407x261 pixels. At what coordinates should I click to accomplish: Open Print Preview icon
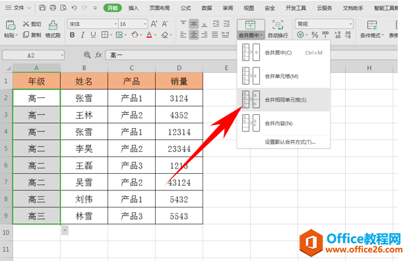[63, 8]
